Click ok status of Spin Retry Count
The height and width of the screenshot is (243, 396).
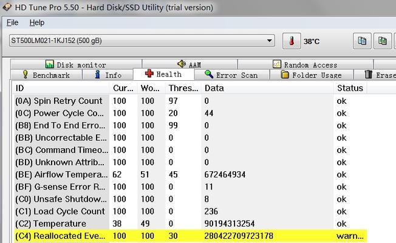[x=341, y=101]
